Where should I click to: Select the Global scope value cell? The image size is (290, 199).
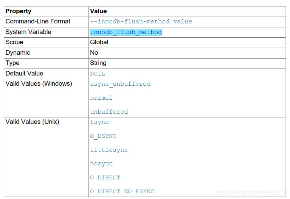tap(187, 43)
